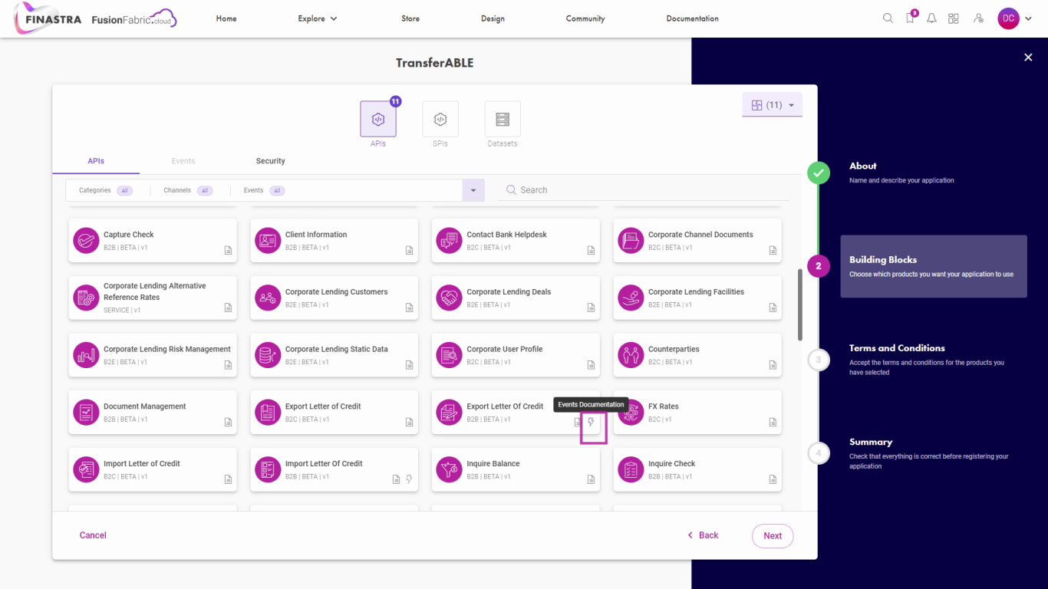
Task: Expand the Explore menu
Action: pyautogui.click(x=318, y=18)
